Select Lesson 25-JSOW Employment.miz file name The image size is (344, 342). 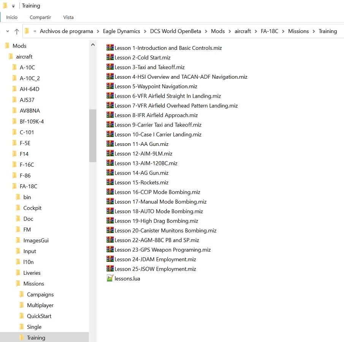[x=155, y=269]
